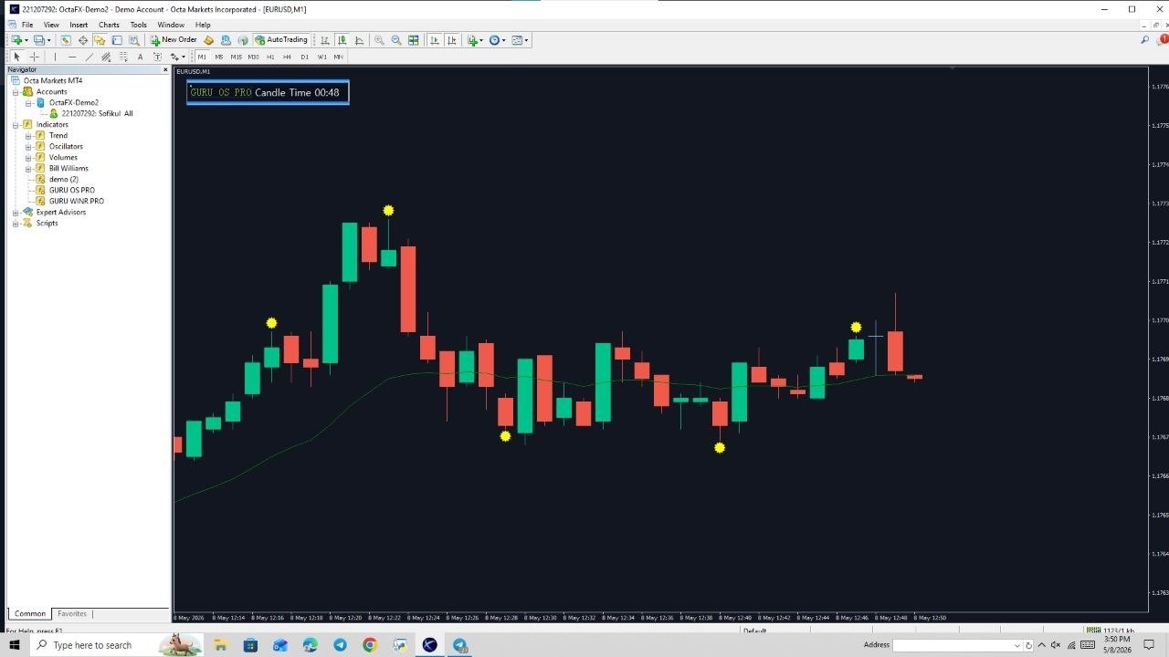Switch to M15 timeframe

tap(237, 57)
